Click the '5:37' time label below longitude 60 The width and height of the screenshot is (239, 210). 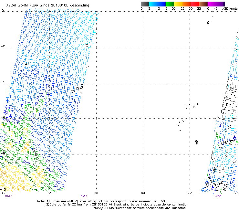point(8,196)
